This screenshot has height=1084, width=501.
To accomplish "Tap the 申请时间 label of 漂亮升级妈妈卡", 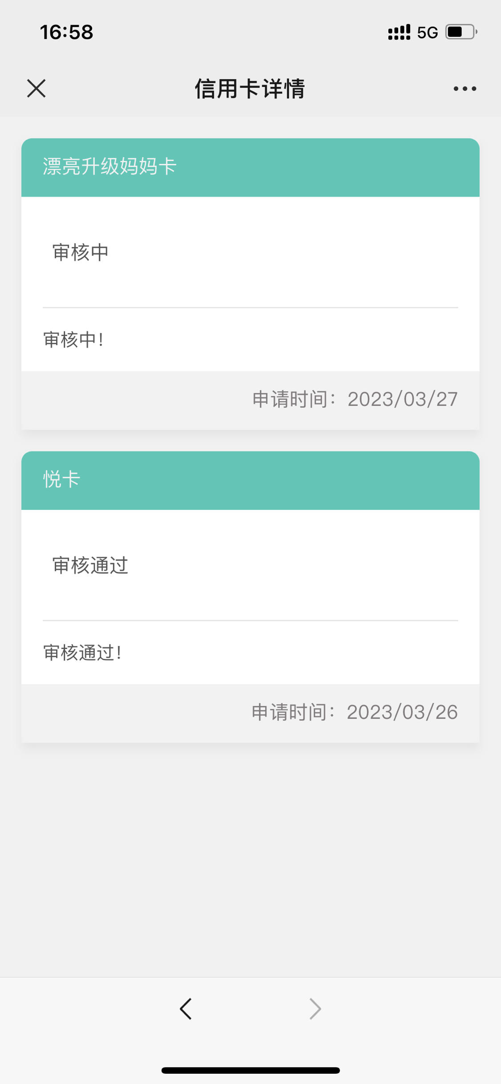I will tap(293, 399).
